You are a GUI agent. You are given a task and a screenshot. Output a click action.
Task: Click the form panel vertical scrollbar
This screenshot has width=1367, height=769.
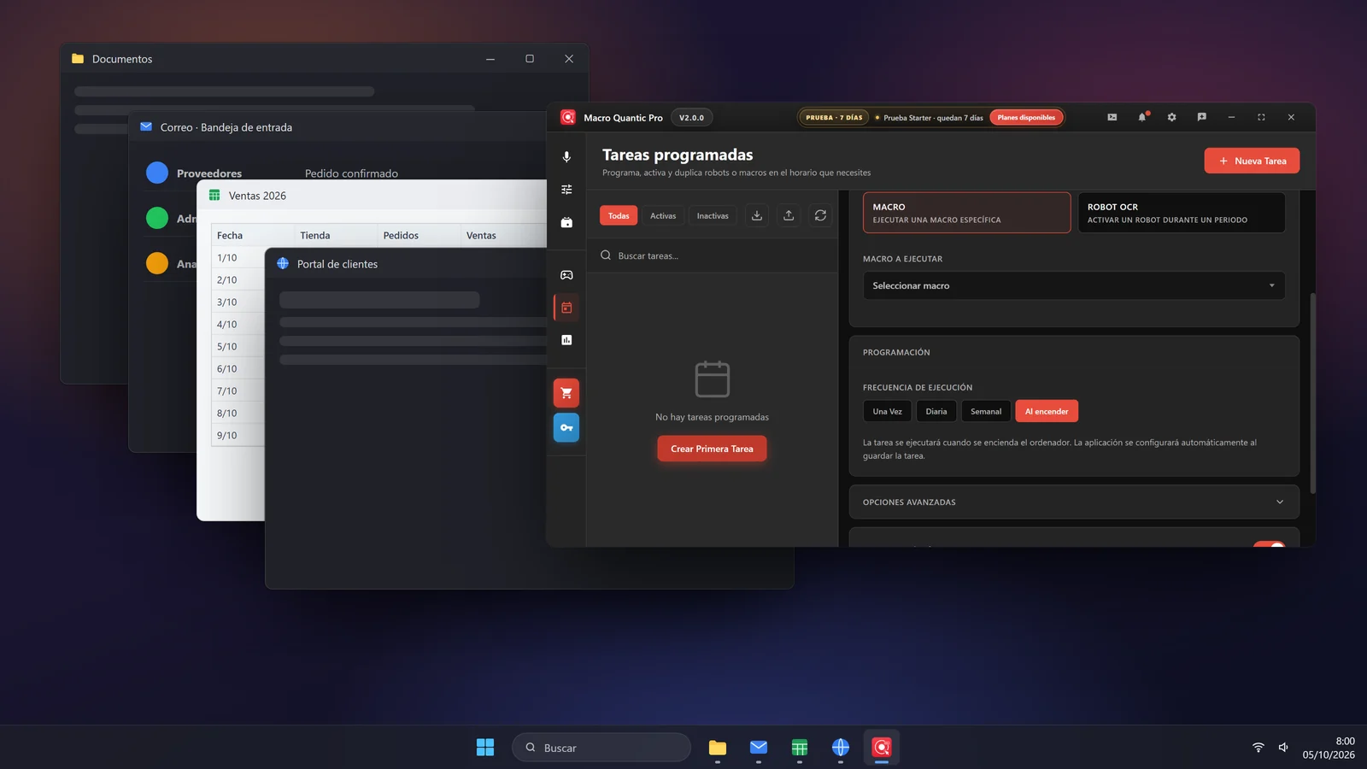pyautogui.click(x=1312, y=393)
